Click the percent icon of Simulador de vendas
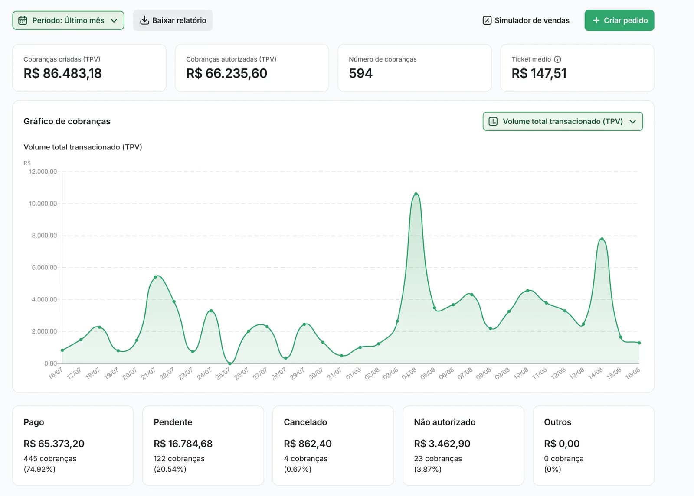Viewport: 694px width, 496px height. (x=487, y=20)
